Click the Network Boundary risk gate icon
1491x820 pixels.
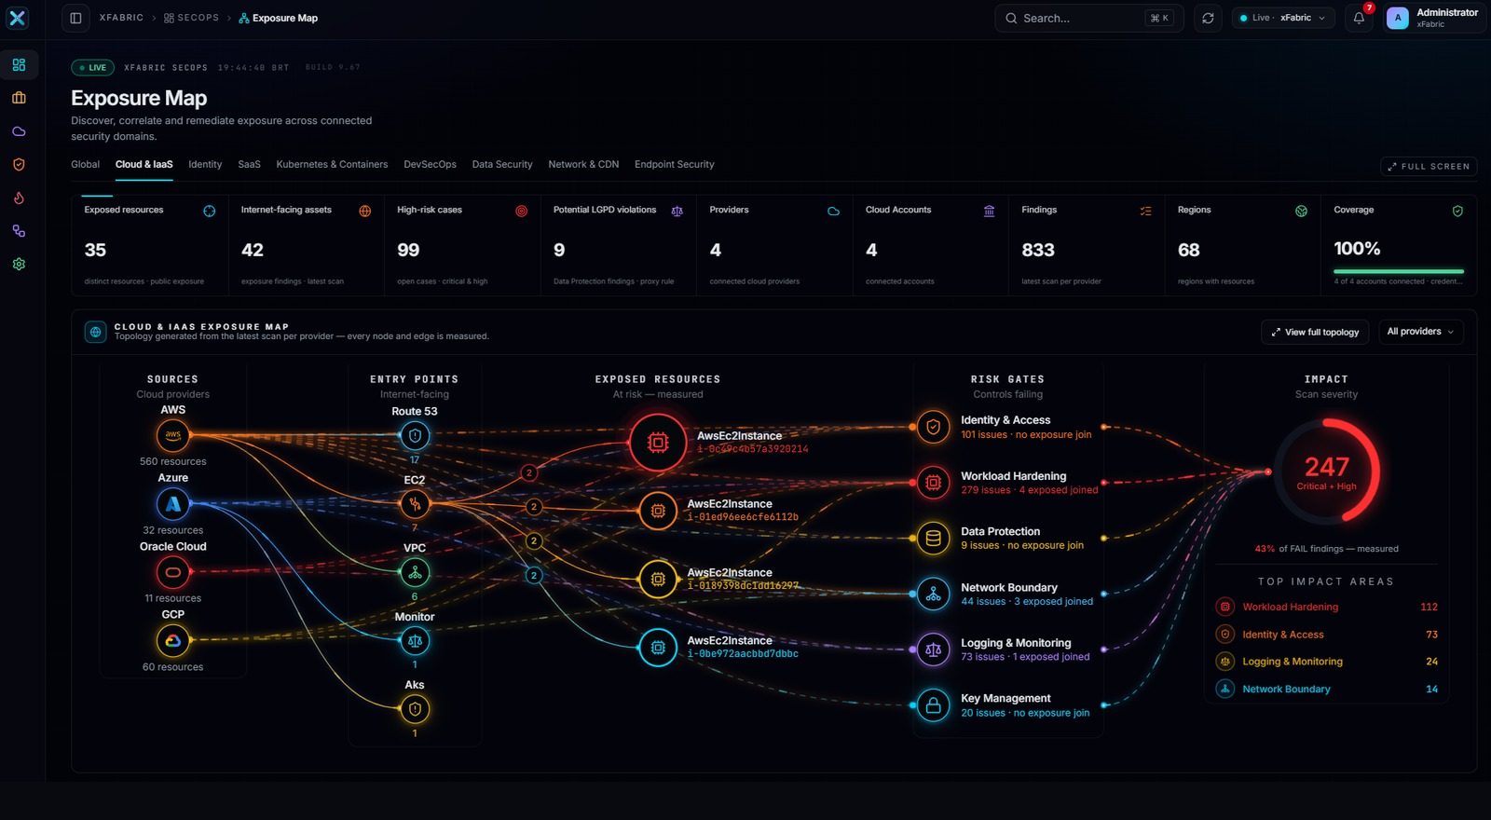coord(933,594)
